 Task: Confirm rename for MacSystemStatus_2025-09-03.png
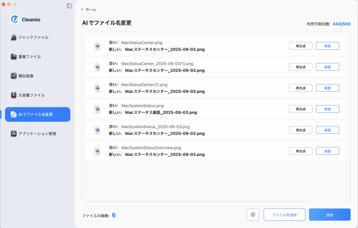(x=327, y=130)
